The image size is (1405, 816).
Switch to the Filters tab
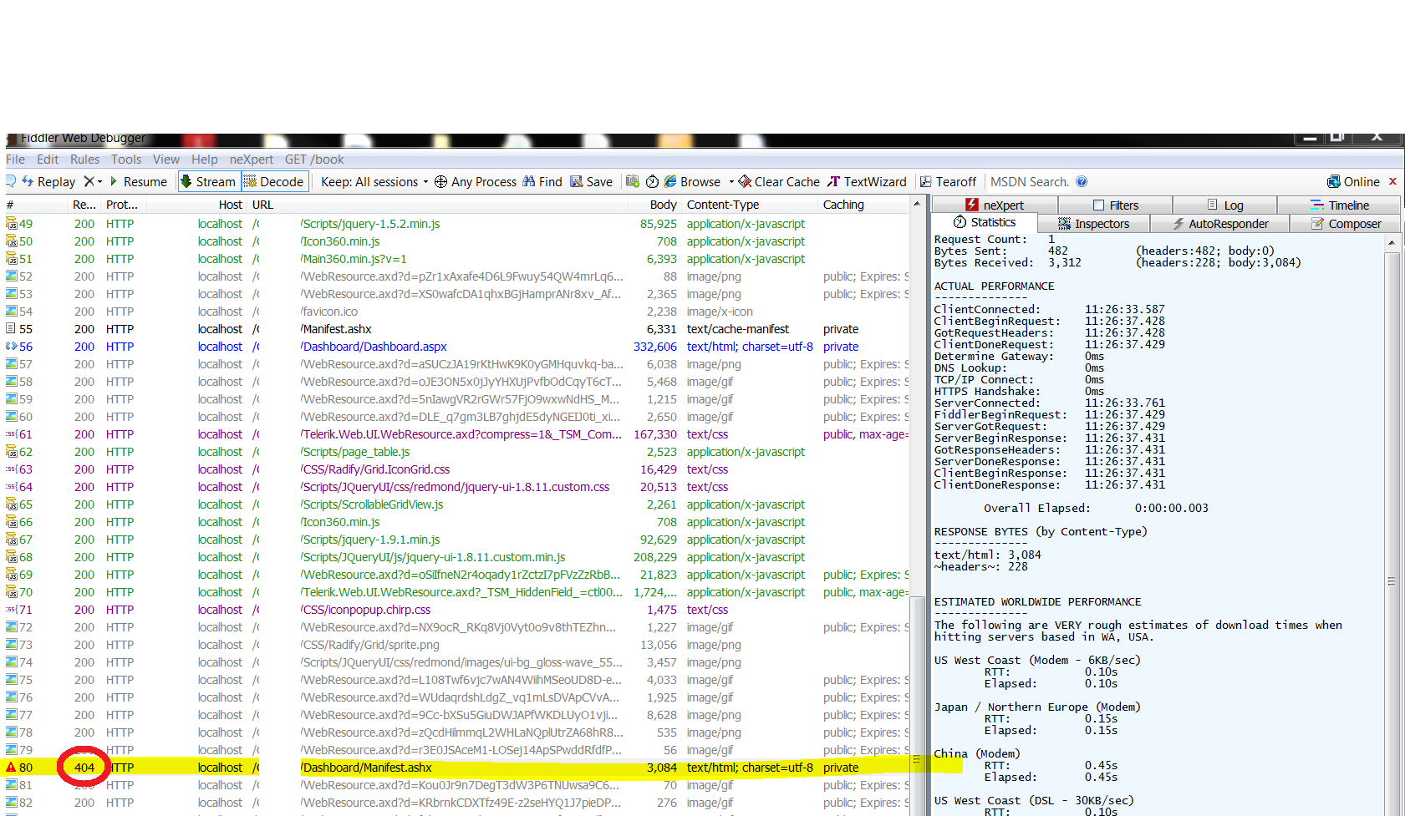click(x=1116, y=205)
